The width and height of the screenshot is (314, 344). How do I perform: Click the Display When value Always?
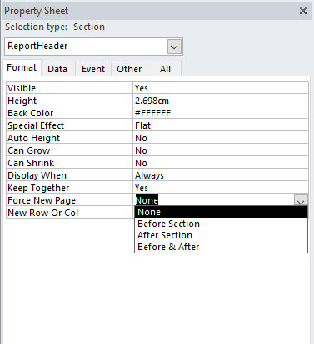click(221, 175)
